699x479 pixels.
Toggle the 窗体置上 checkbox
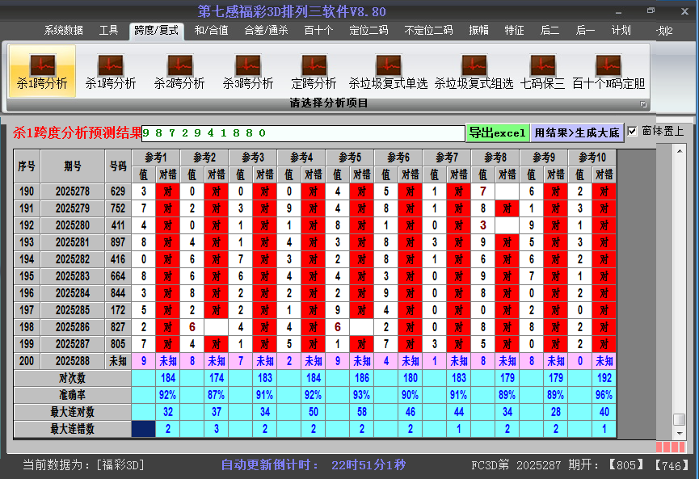633,131
